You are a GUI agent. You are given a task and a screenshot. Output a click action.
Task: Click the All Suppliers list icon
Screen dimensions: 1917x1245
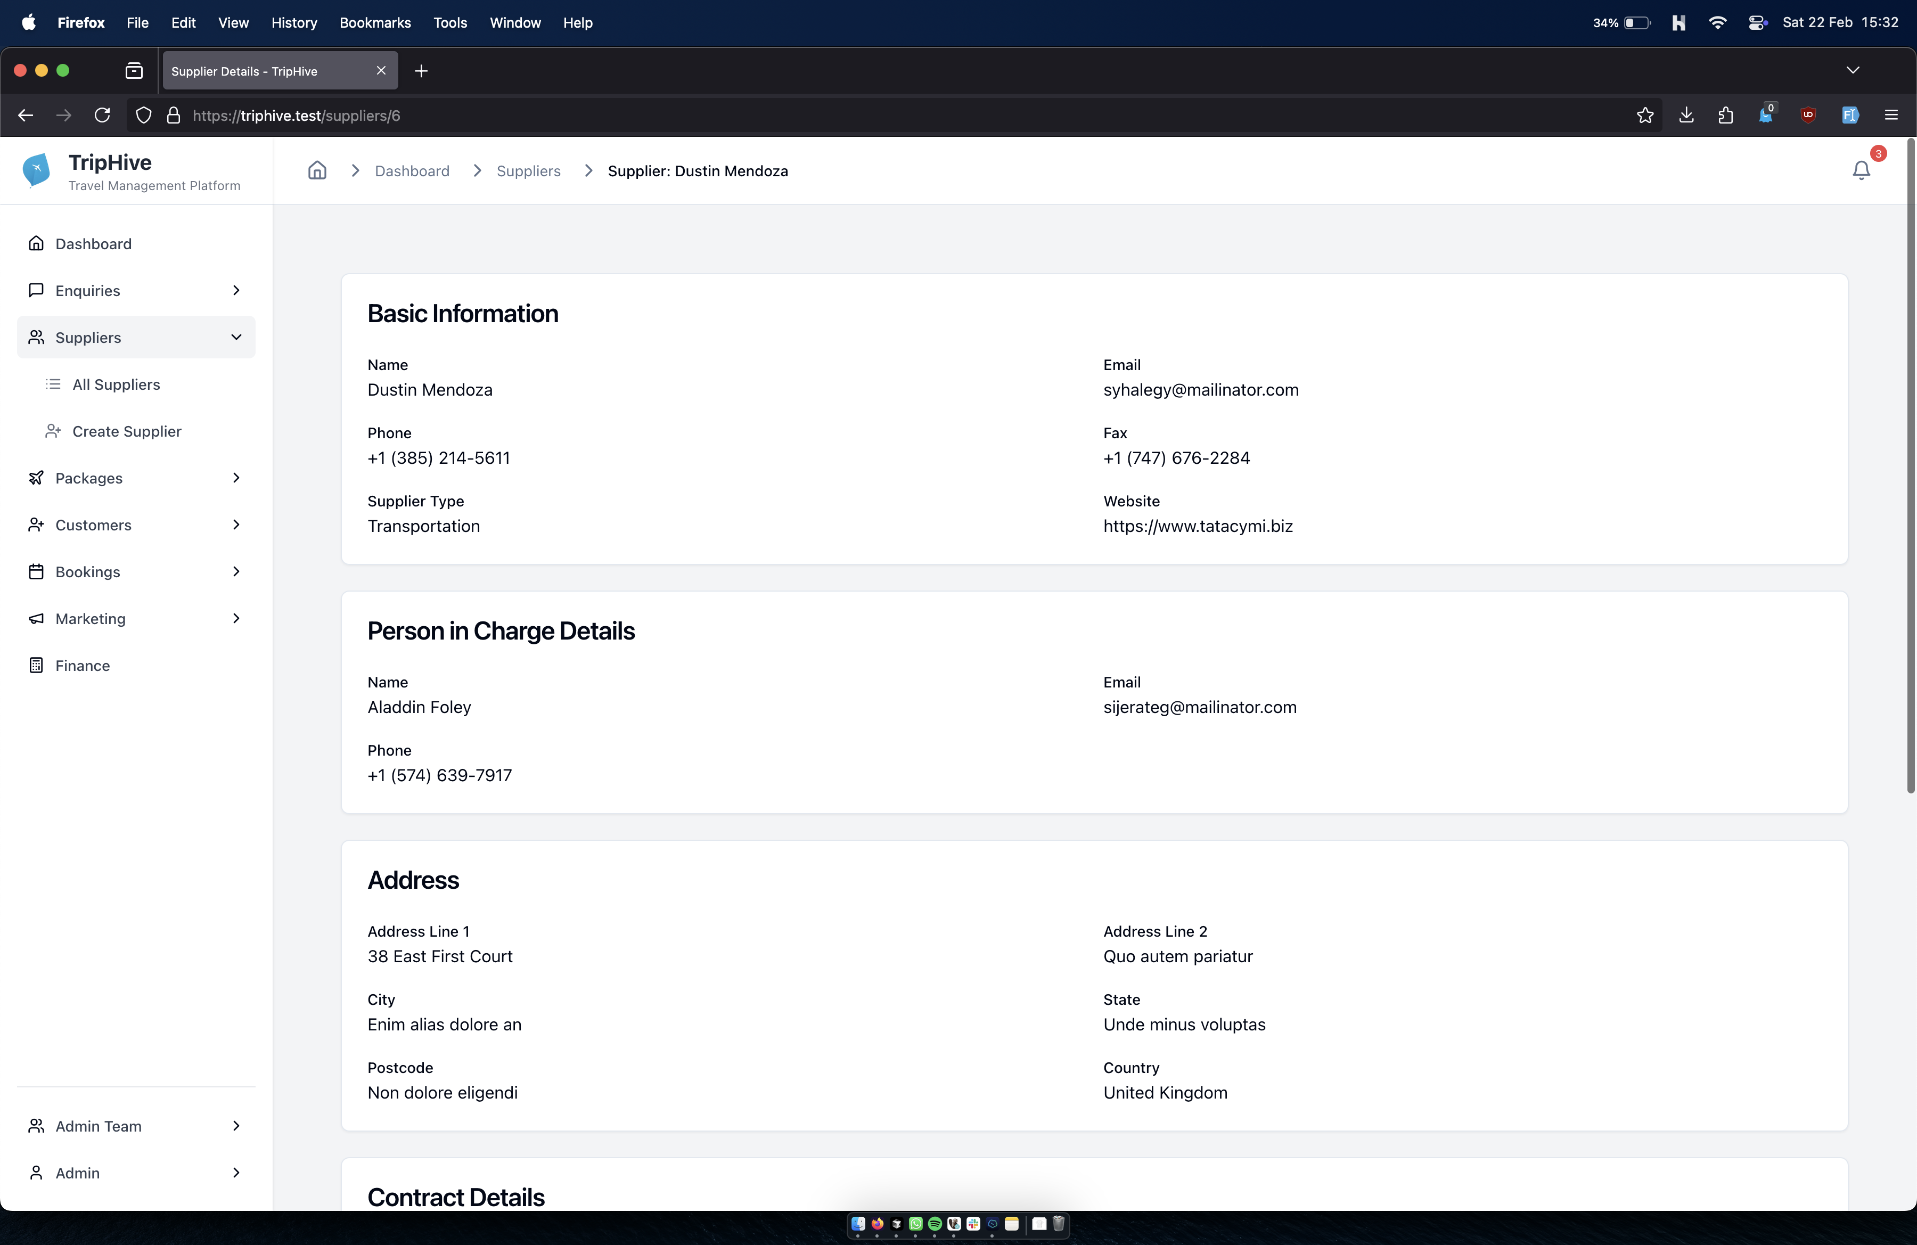click(x=53, y=384)
